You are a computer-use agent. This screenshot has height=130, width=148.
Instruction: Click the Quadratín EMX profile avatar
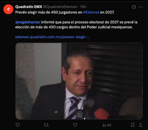(x=8, y=9)
